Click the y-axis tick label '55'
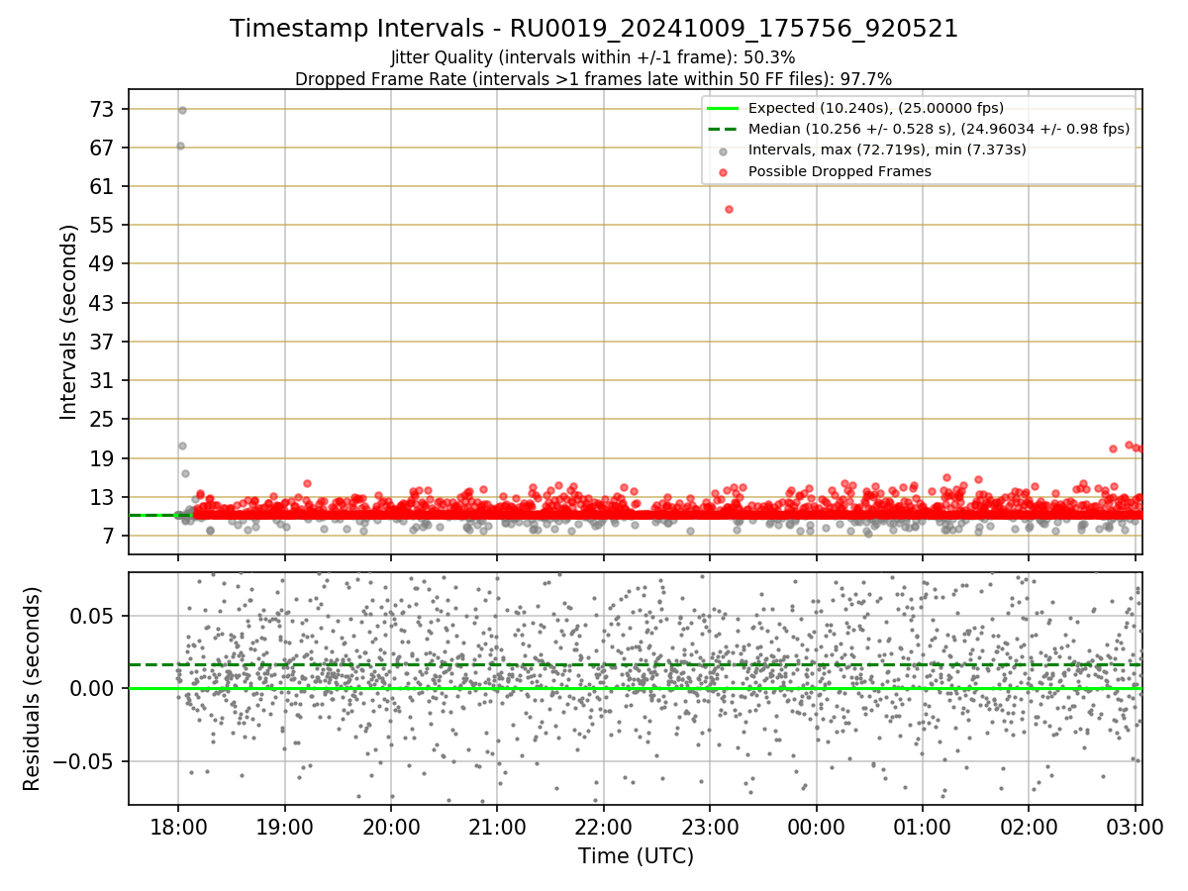Image resolution: width=1188 pixels, height=891 pixels. pyautogui.click(x=104, y=225)
